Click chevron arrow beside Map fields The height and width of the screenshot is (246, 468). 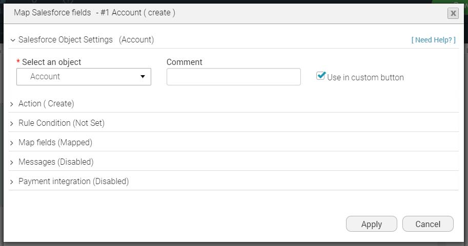click(12, 143)
